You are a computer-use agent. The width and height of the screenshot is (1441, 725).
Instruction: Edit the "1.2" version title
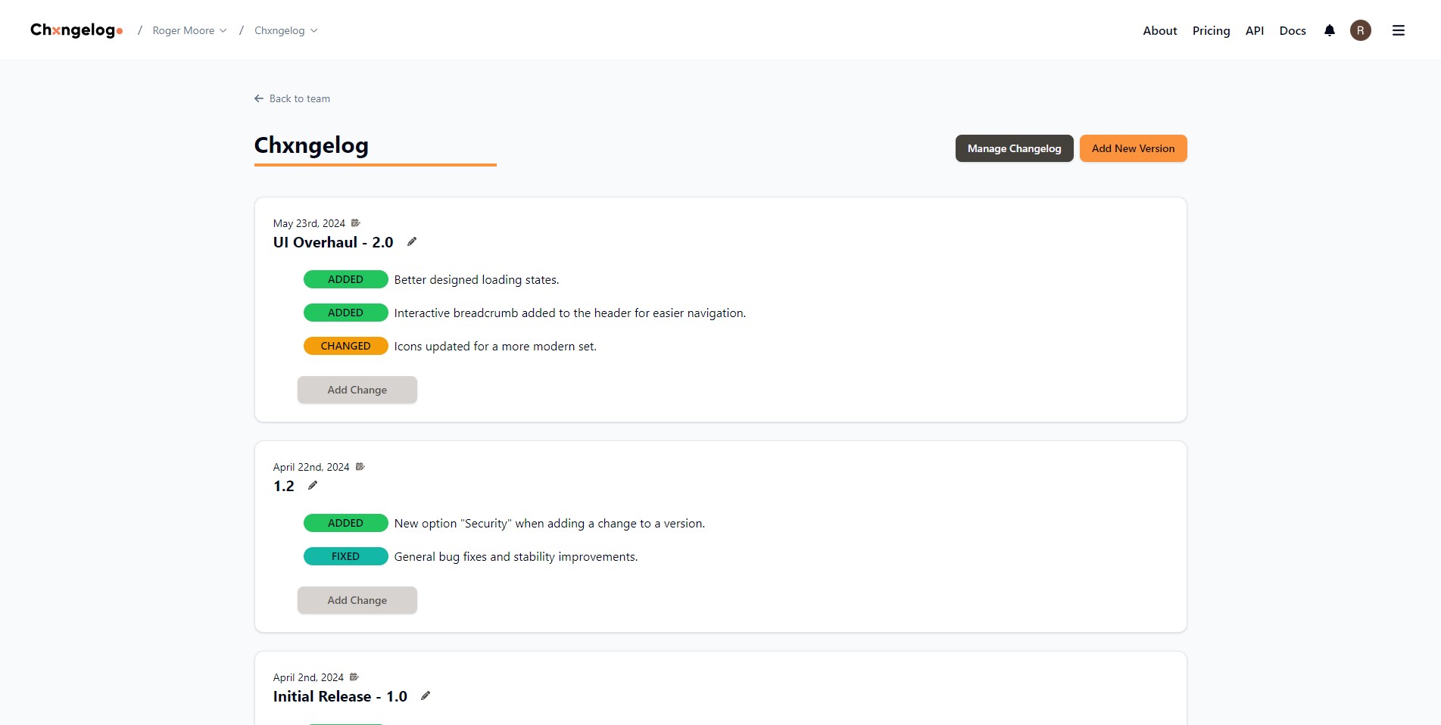coord(311,485)
